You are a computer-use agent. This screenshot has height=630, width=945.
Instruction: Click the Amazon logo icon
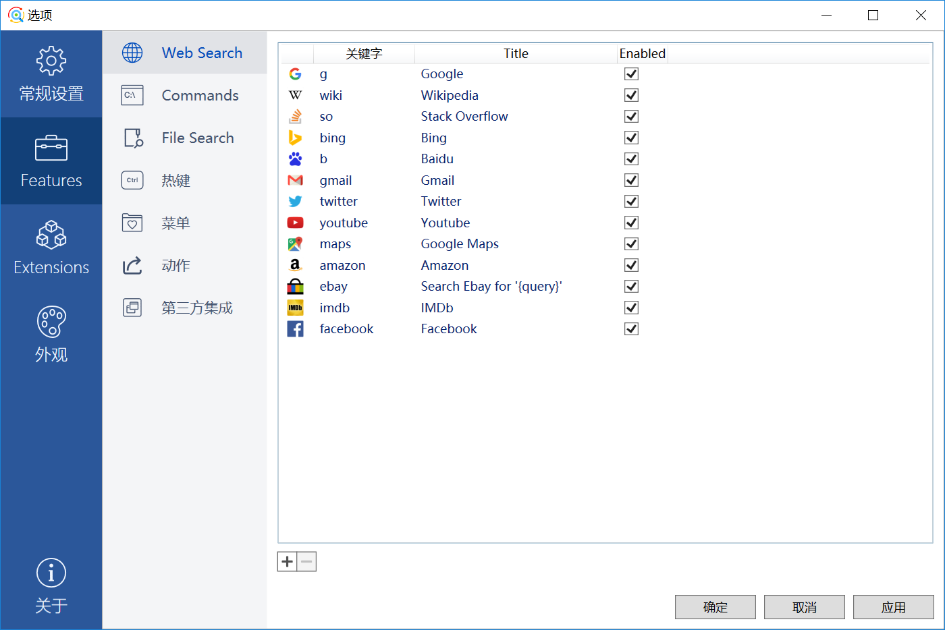point(295,265)
